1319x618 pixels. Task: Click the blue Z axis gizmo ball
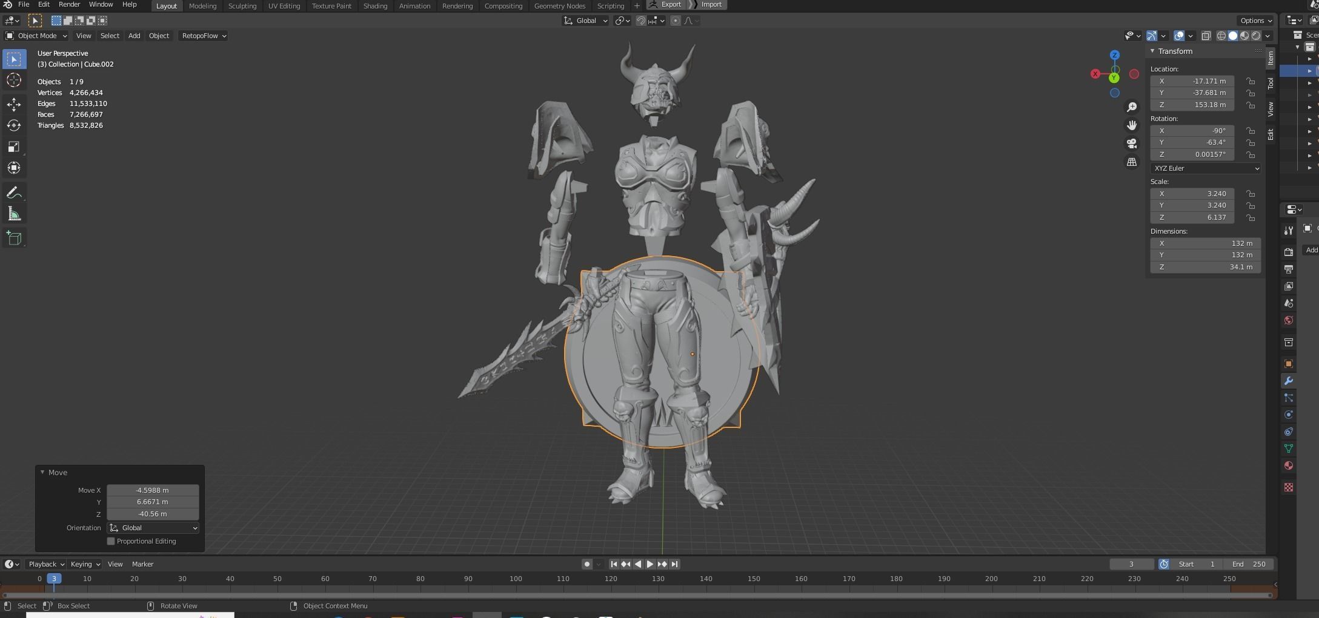click(x=1115, y=55)
